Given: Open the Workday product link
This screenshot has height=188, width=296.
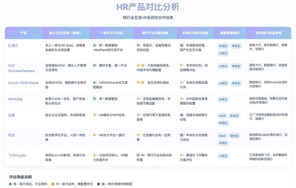Looking at the screenshot, I should coord(15,99).
